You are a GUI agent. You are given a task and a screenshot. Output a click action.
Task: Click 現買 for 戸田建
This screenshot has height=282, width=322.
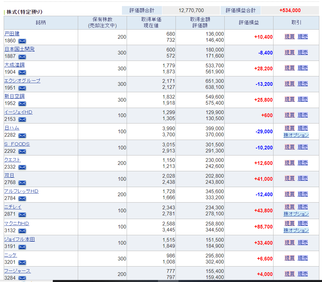290,37
